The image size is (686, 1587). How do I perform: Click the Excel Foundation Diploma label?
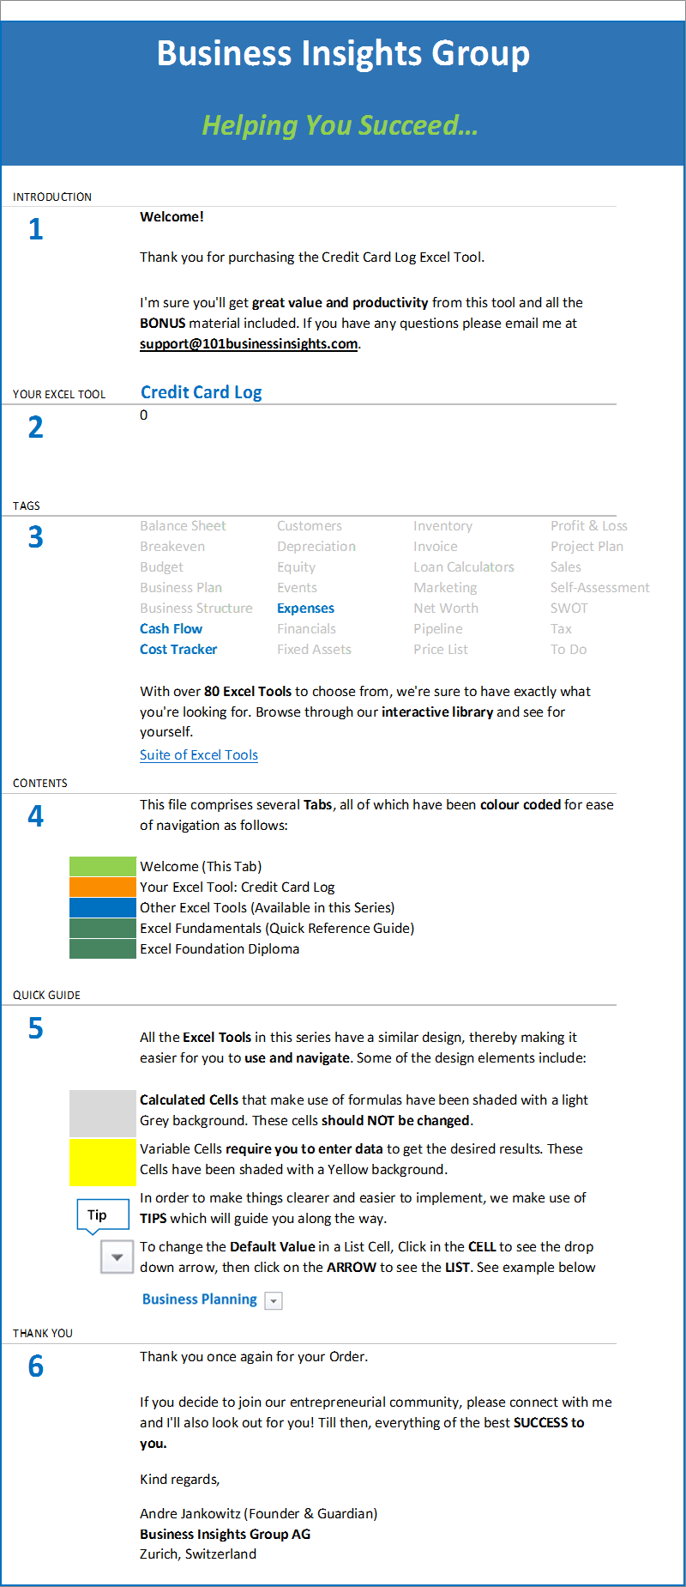tap(220, 948)
